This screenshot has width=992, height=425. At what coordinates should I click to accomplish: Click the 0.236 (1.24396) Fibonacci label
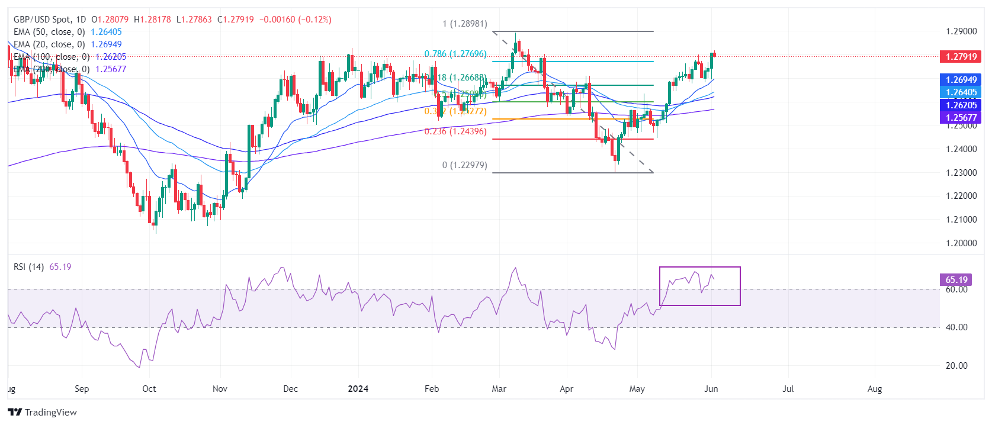[455, 131]
